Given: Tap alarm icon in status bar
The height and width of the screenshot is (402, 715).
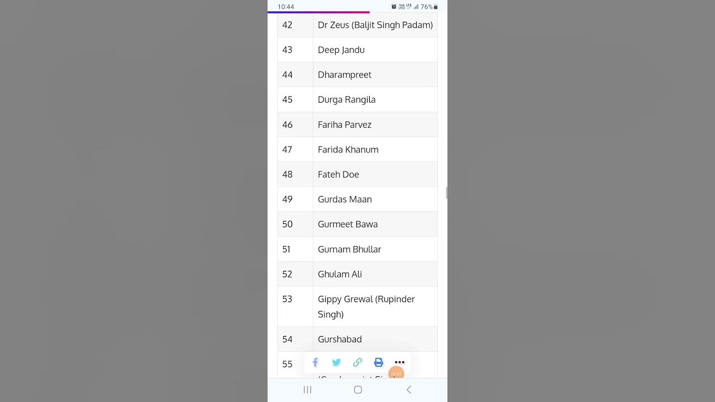Looking at the screenshot, I should click(394, 7).
